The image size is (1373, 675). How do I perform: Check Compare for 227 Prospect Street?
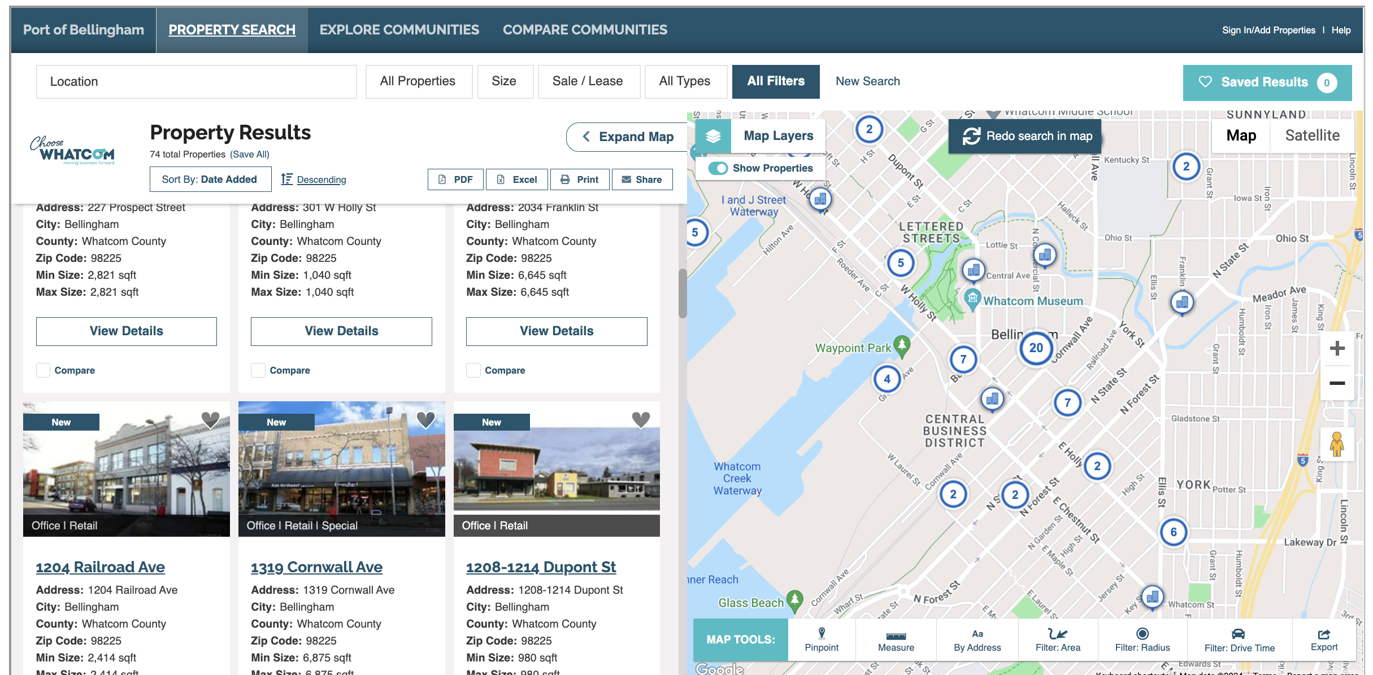44,370
